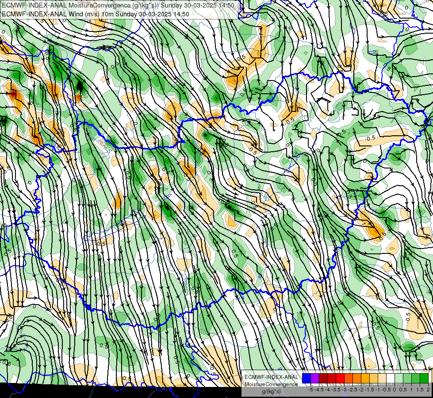Select the medium green swatch between 1 and 1.5
This screenshot has height=398, width=433.
[x=416, y=379]
